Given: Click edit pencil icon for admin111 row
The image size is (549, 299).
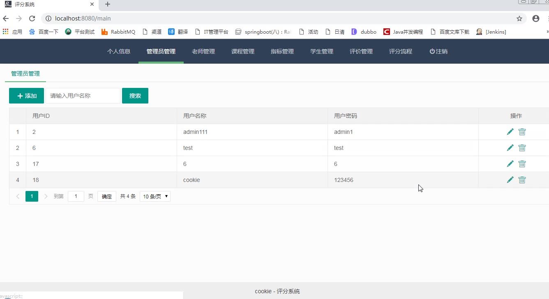Looking at the screenshot, I should pyautogui.click(x=510, y=132).
